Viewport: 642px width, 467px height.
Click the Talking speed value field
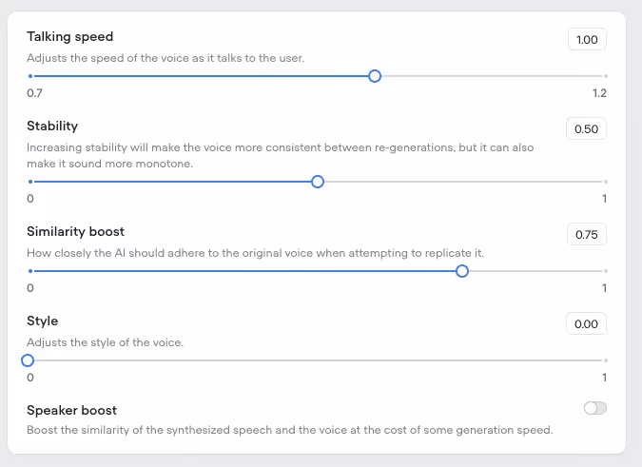click(x=587, y=39)
